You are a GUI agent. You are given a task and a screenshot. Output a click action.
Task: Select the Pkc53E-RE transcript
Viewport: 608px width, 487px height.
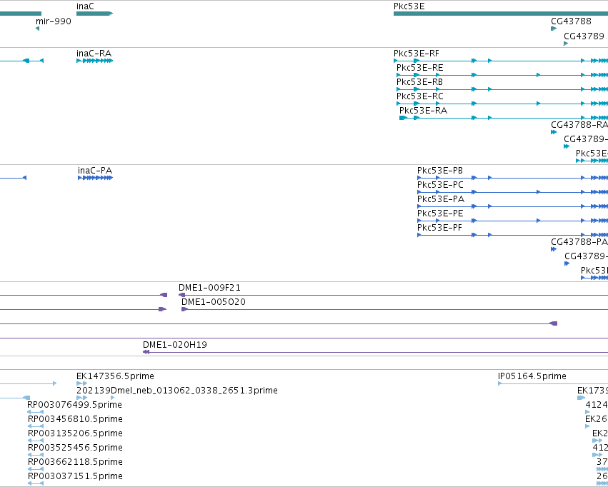pyautogui.click(x=502, y=75)
